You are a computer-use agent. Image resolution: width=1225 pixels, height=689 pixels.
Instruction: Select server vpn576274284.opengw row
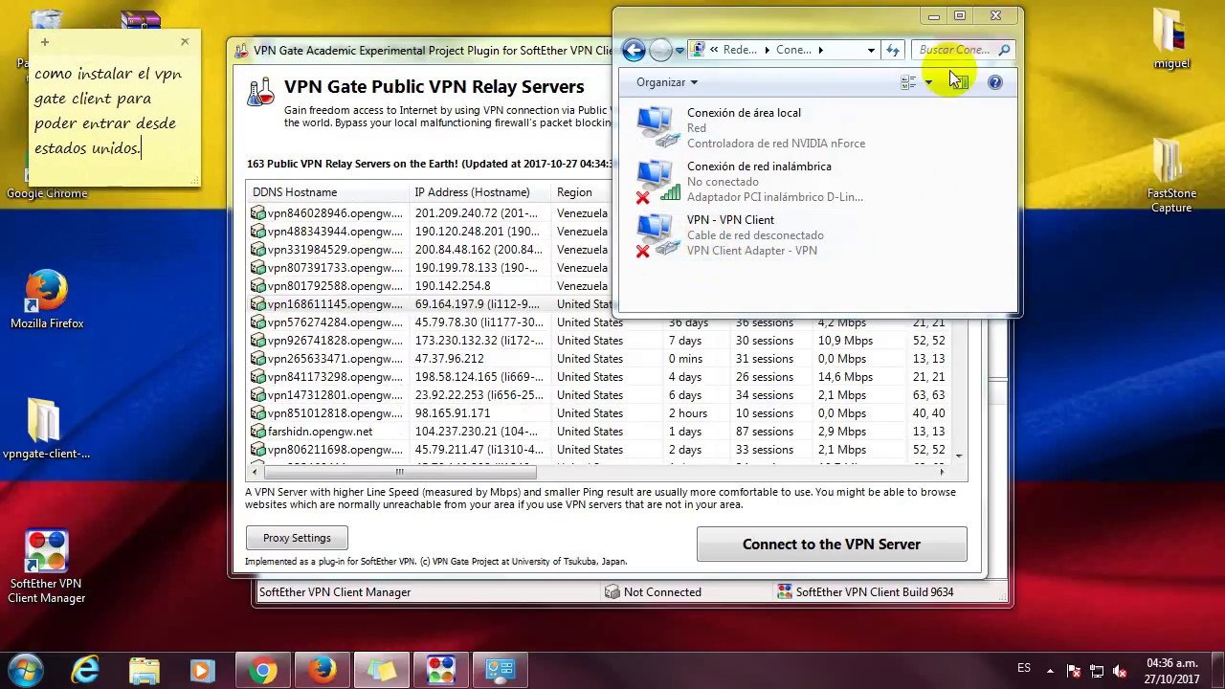click(x=600, y=322)
